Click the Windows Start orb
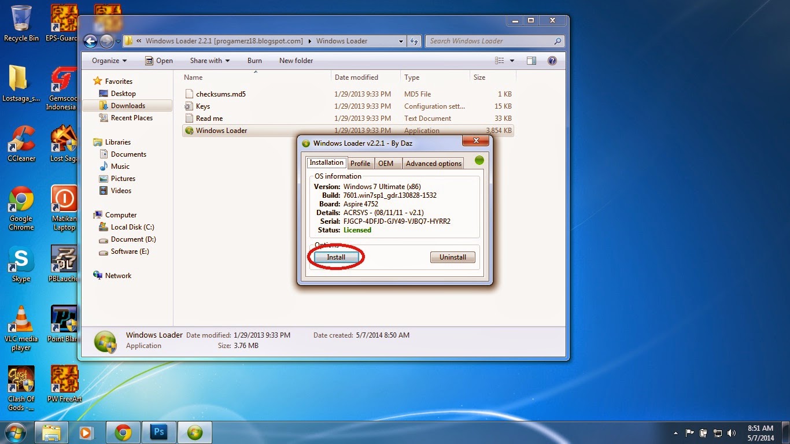This screenshot has height=444, width=790. point(16,432)
